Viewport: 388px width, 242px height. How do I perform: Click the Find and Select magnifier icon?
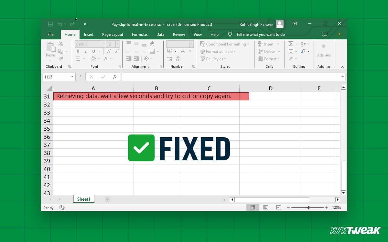[303, 51]
